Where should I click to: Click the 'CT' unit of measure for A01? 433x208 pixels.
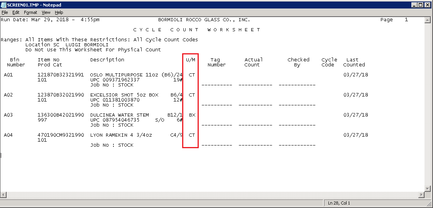[x=192, y=75]
